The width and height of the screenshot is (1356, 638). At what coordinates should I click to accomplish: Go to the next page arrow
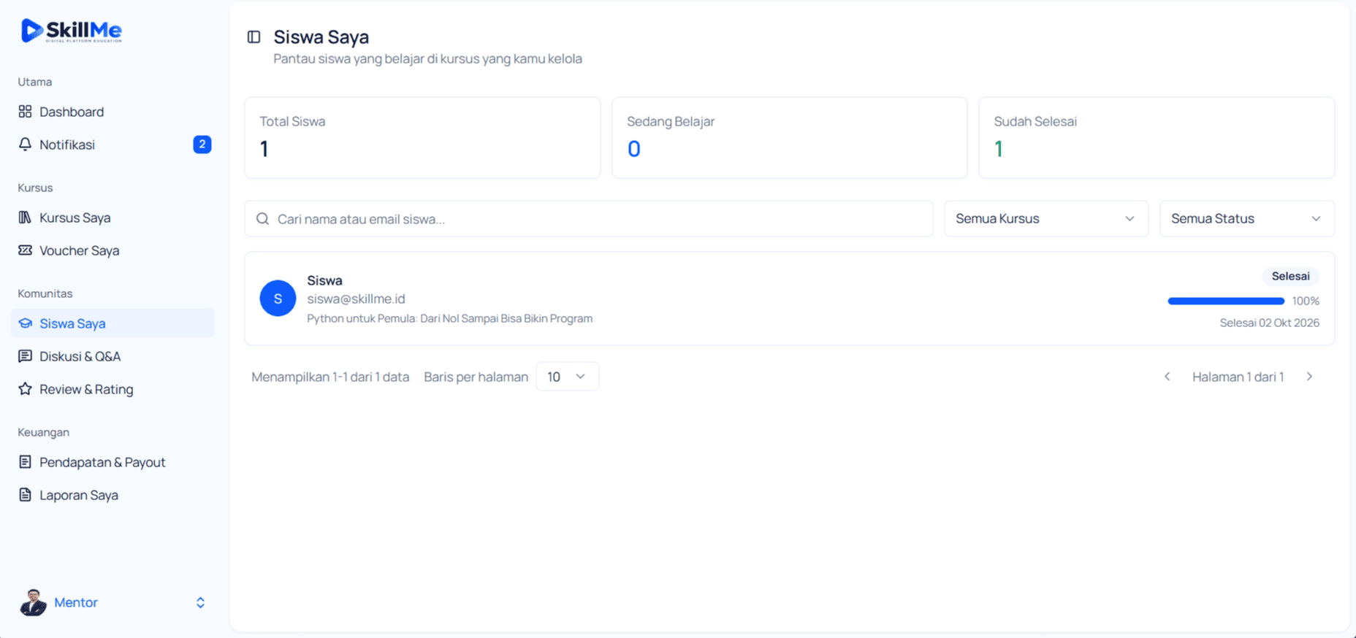coord(1309,377)
